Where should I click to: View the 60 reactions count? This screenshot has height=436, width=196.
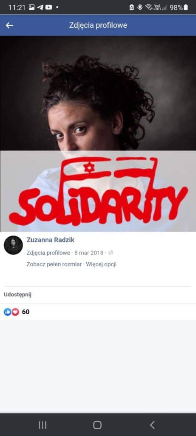26,312
